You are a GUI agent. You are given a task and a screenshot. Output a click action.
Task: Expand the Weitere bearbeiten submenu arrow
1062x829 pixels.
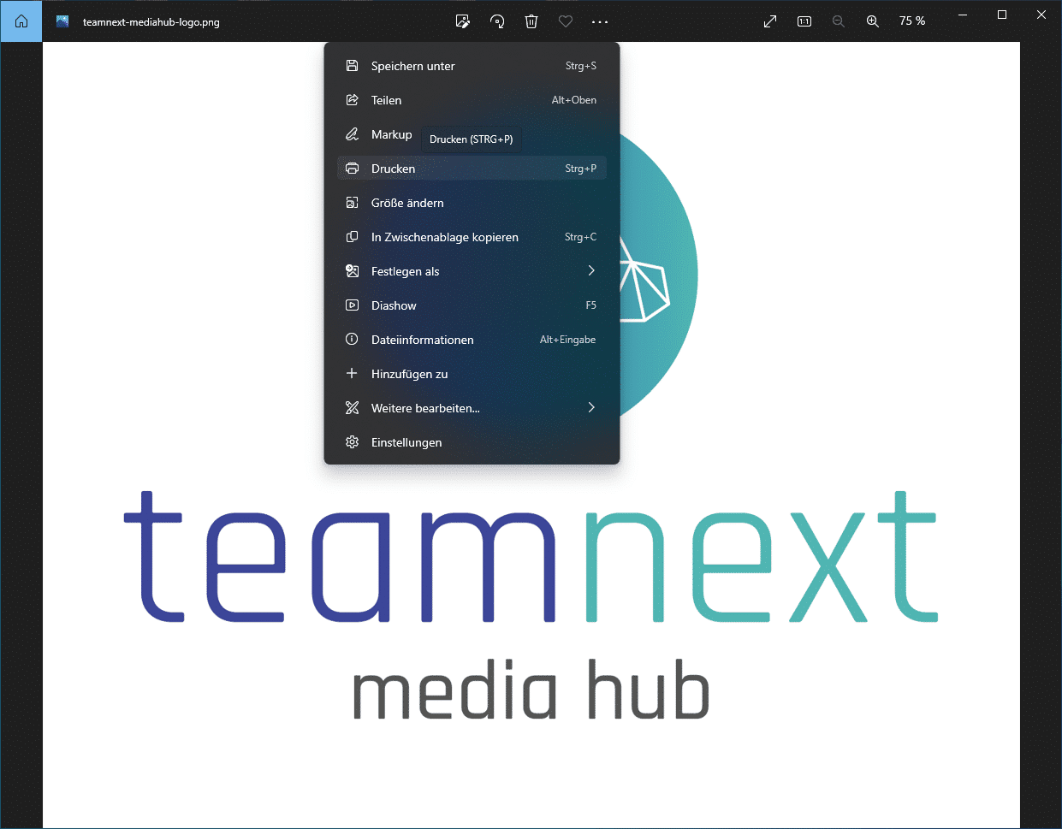(591, 407)
